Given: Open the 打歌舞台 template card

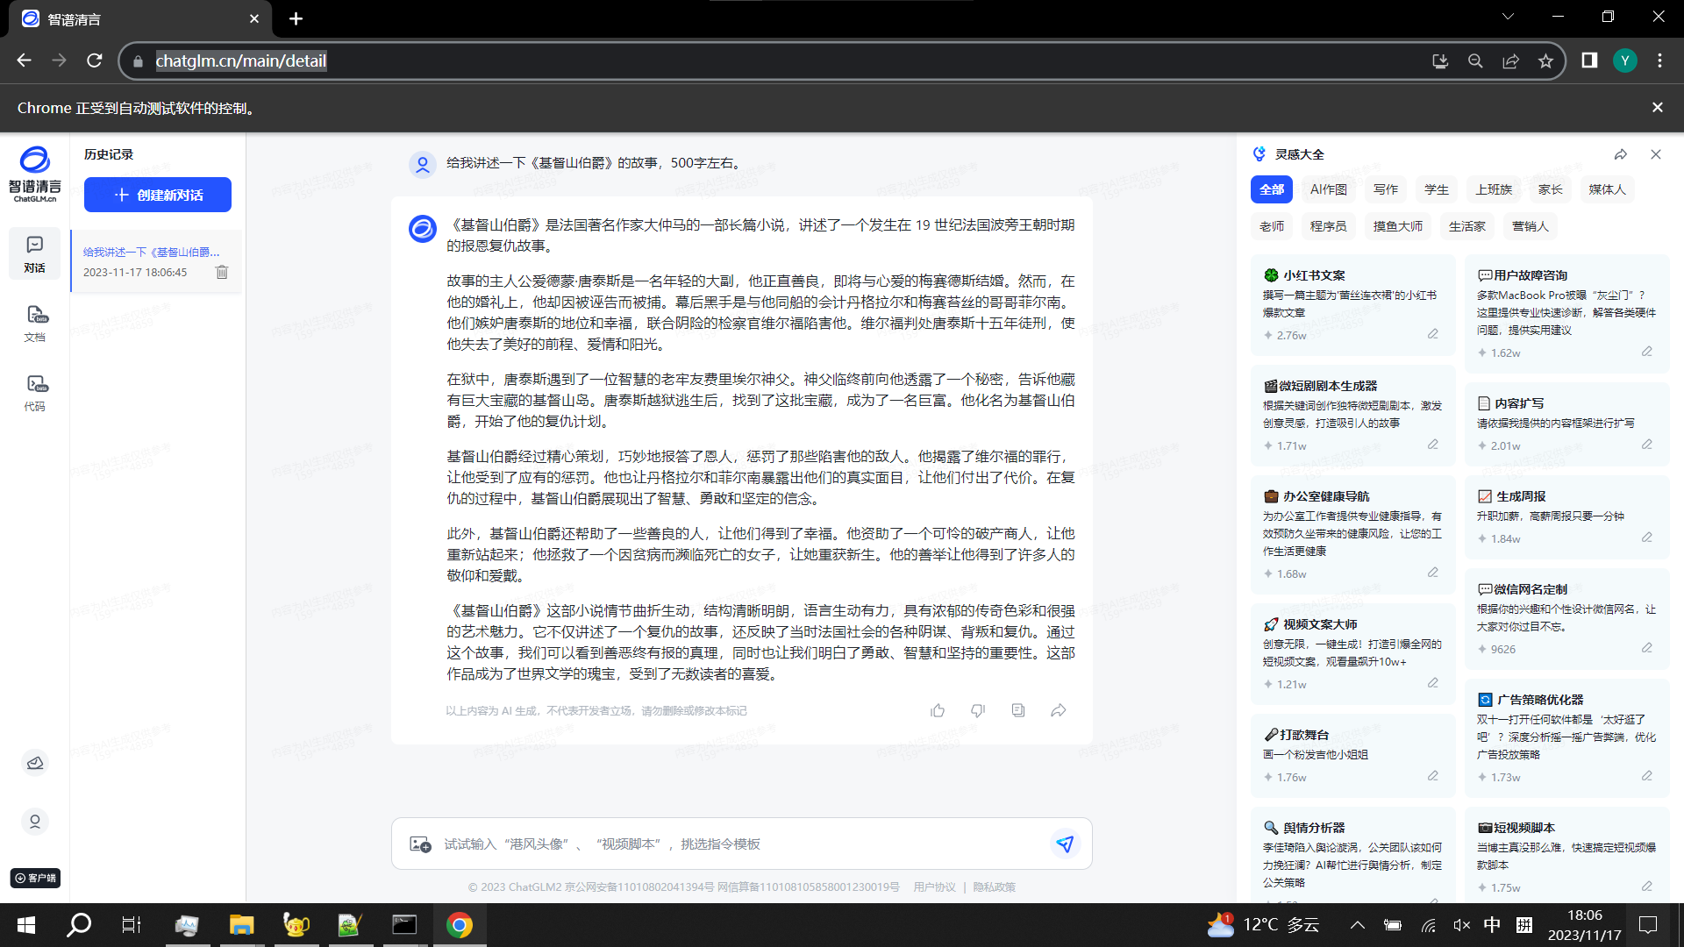Looking at the screenshot, I should point(1352,755).
